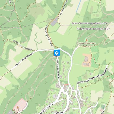Select the Poleymieux-au-Mont-d'Or boundary label
Viewport: 114px width, 114px height.
(x=93, y=29)
